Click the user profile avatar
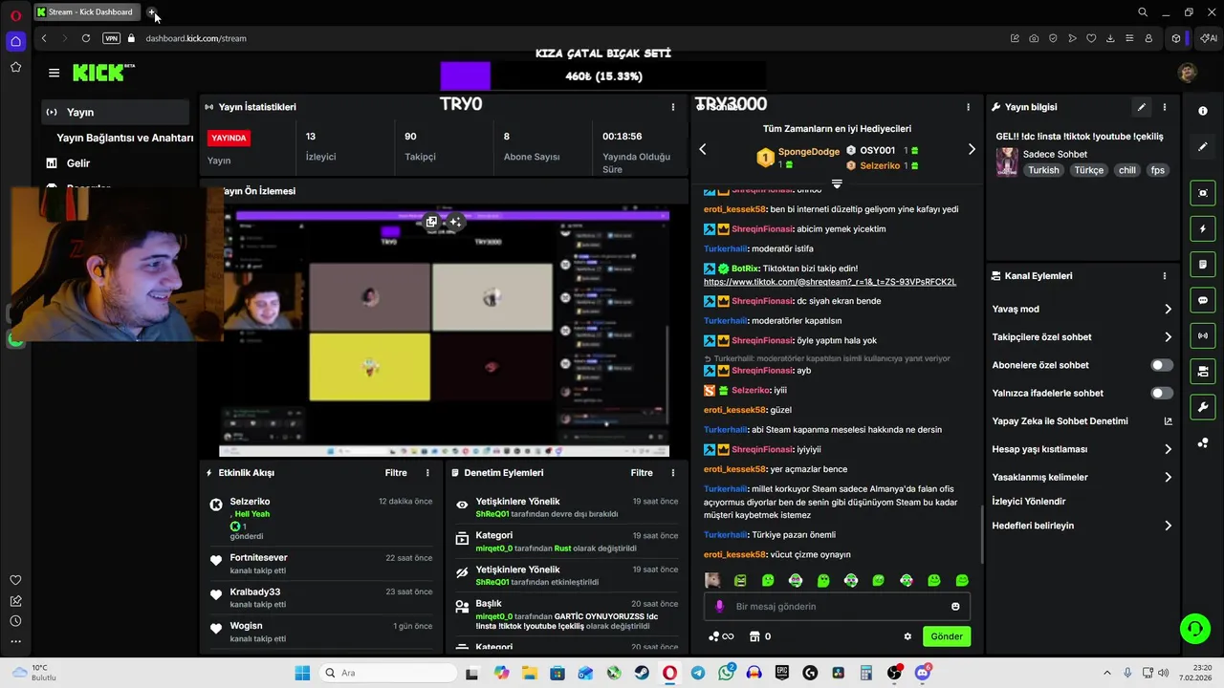The width and height of the screenshot is (1224, 688). click(1188, 73)
